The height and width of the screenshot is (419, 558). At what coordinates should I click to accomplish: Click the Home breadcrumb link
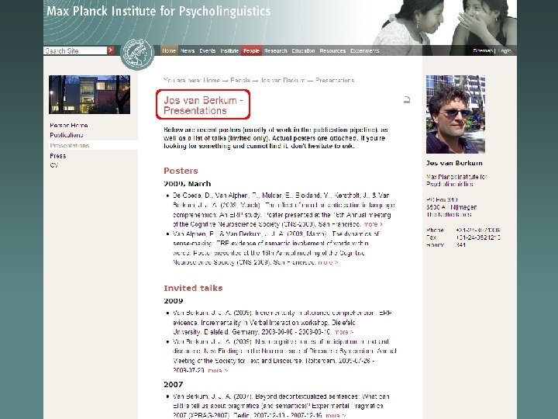click(212, 80)
